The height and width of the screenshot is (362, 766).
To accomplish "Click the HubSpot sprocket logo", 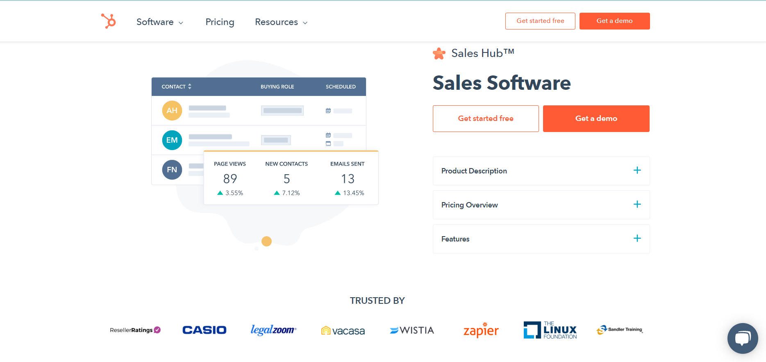I will (x=109, y=21).
